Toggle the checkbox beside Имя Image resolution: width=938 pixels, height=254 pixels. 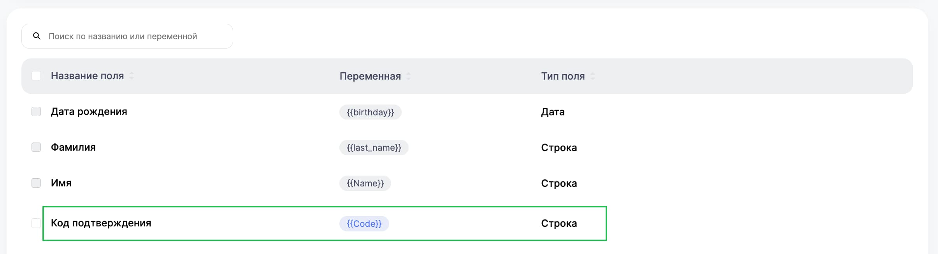pyautogui.click(x=36, y=183)
